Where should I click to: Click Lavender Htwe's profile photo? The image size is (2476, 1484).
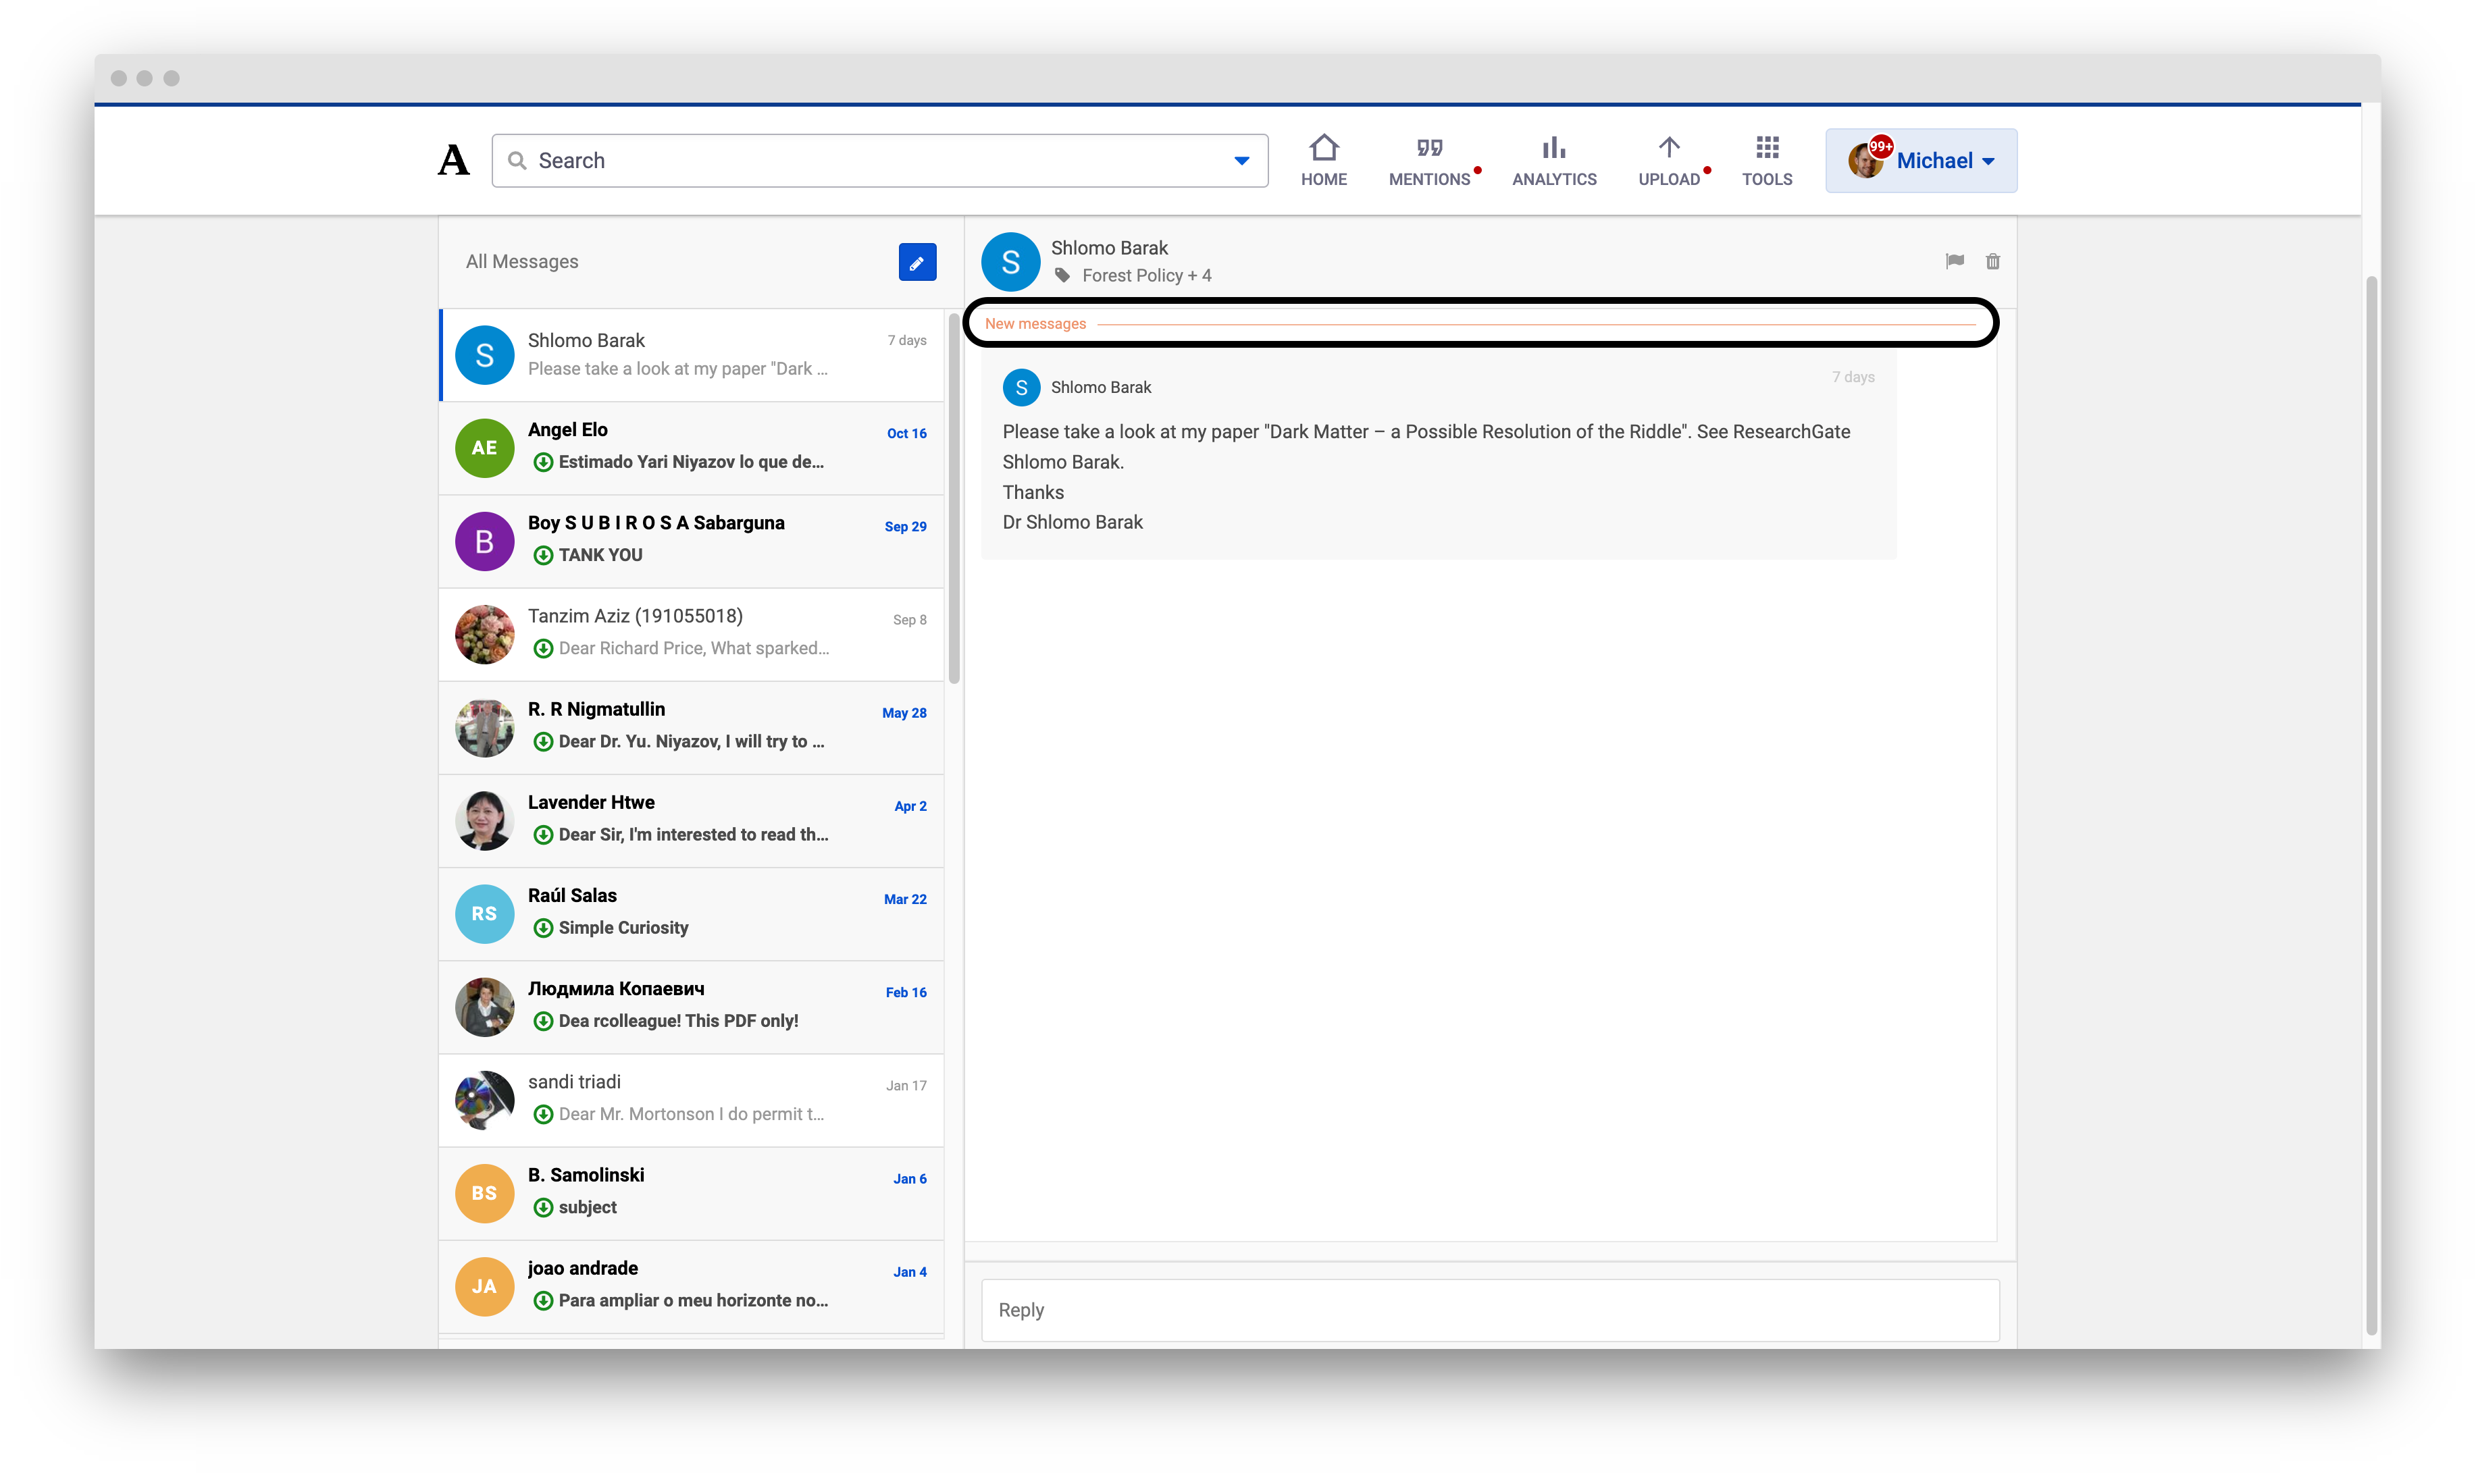click(x=484, y=820)
